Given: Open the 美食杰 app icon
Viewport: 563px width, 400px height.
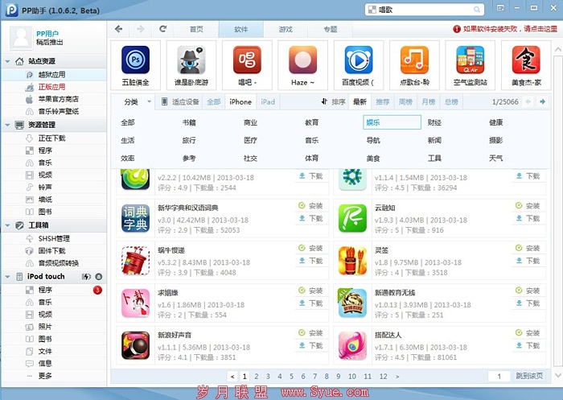Looking at the screenshot, I should [526, 60].
